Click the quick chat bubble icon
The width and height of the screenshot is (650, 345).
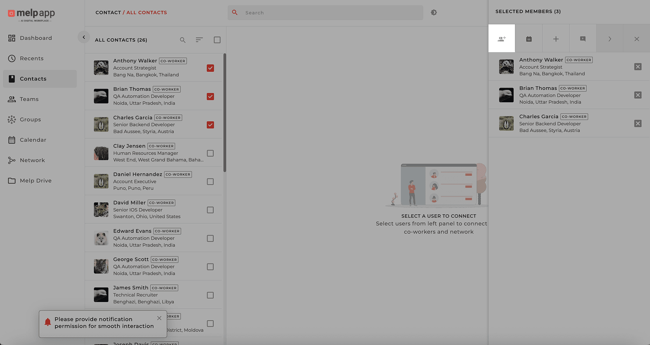pyautogui.click(x=583, y=39)
